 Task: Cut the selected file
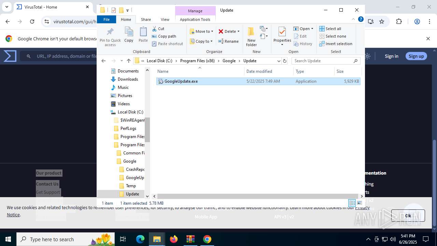pyautogui.click(x=158, y=29)
